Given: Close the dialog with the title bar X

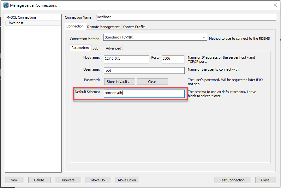Looking at the screenshot, I should [274, 5].
